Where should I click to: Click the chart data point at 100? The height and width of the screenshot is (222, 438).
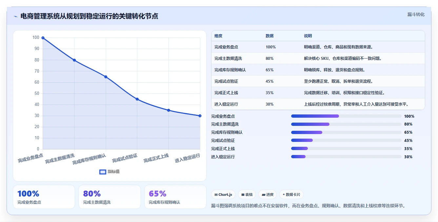coord(43,38)
